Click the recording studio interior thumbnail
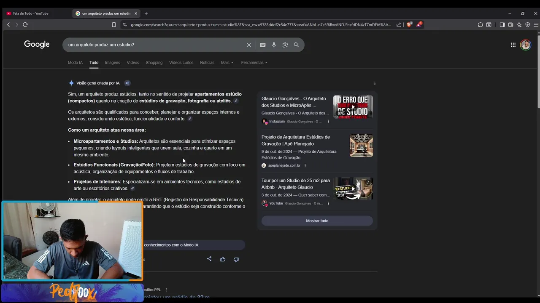This screenshot has width=540, height=303. tap(361, 145)
